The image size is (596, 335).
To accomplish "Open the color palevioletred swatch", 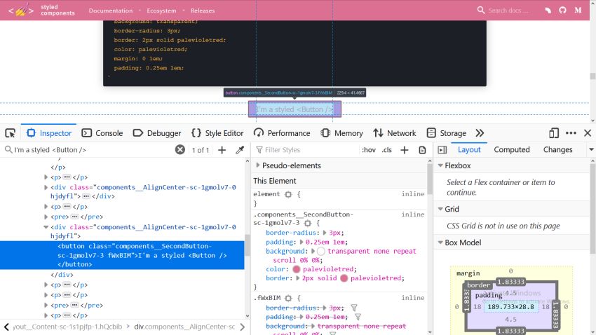I will (297, 269).
